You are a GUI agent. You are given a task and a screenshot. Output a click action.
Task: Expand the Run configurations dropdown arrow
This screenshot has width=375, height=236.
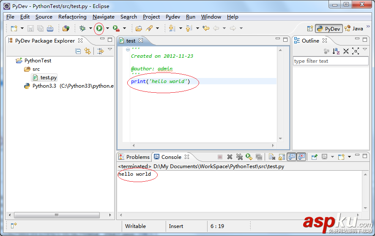click(108, 28)
